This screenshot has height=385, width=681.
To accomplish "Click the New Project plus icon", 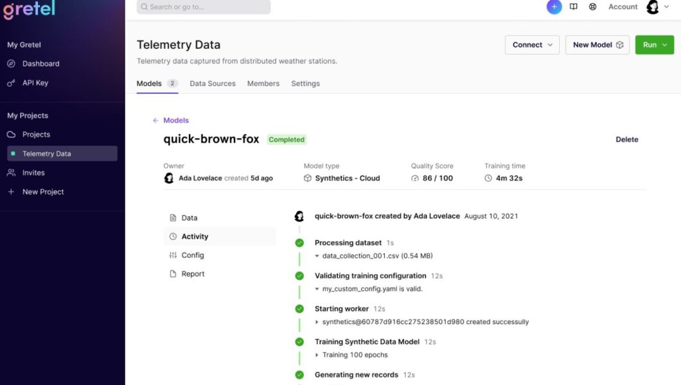I will click(12, 192).
